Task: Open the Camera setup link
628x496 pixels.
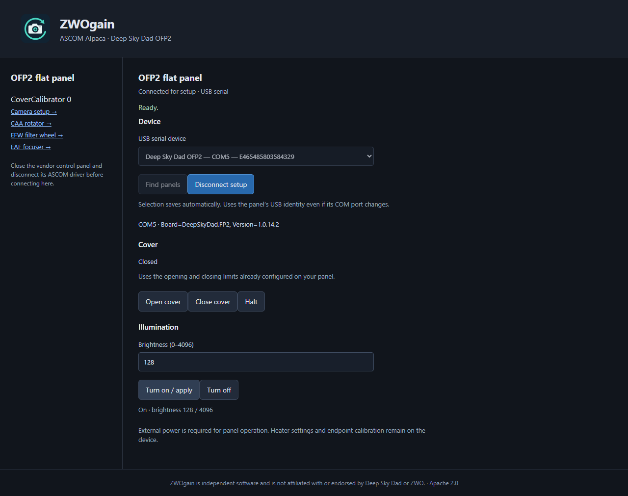Action: point(34,112)
